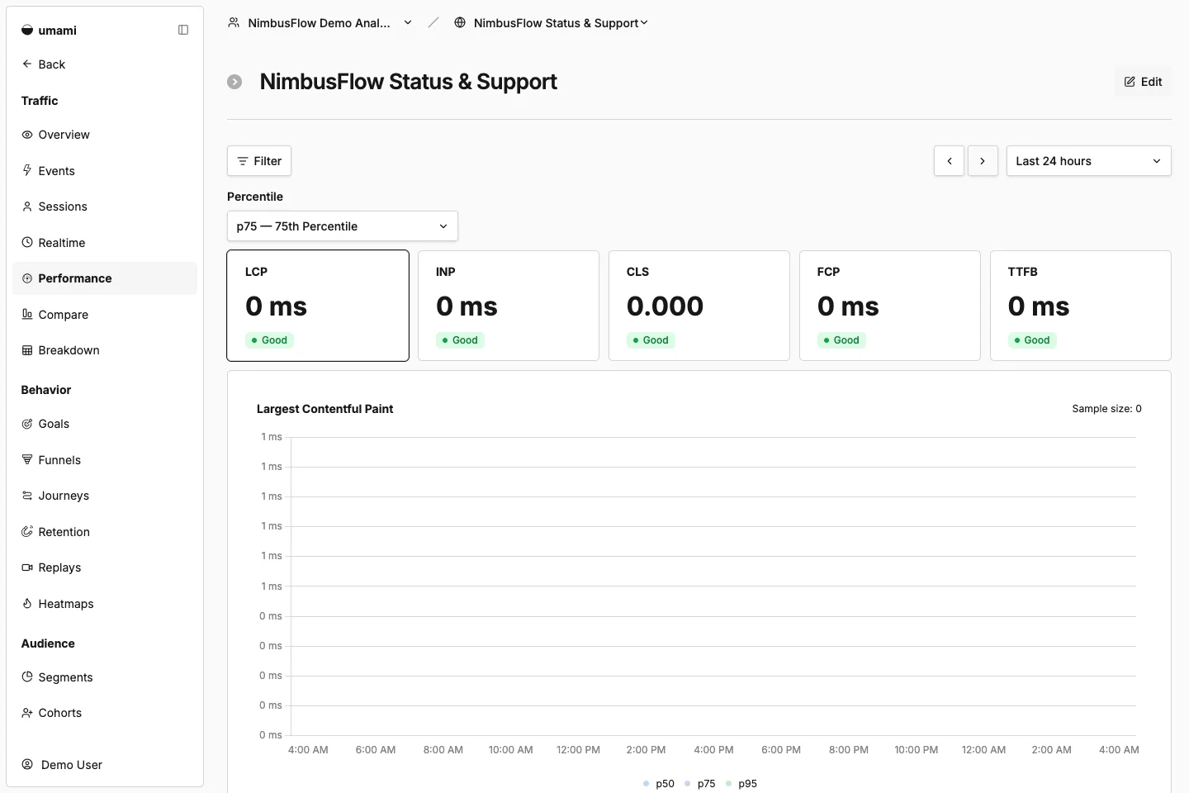Viewport: 1189px width, 793px height.
Task: Select the LCP metric card
Action: click(x=318, y=306)
